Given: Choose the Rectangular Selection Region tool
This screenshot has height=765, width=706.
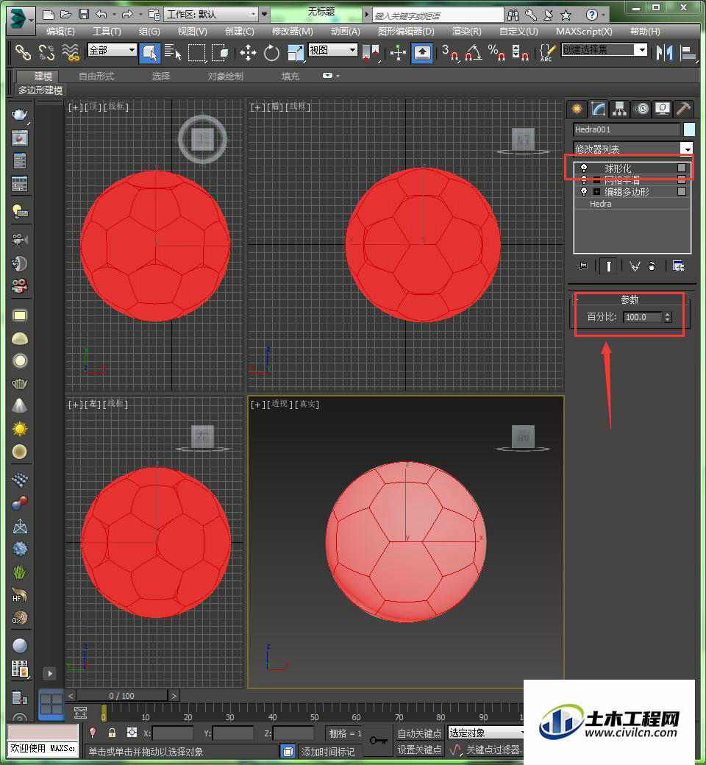Looking at the screenshot, I should click(x=196, y=52).
